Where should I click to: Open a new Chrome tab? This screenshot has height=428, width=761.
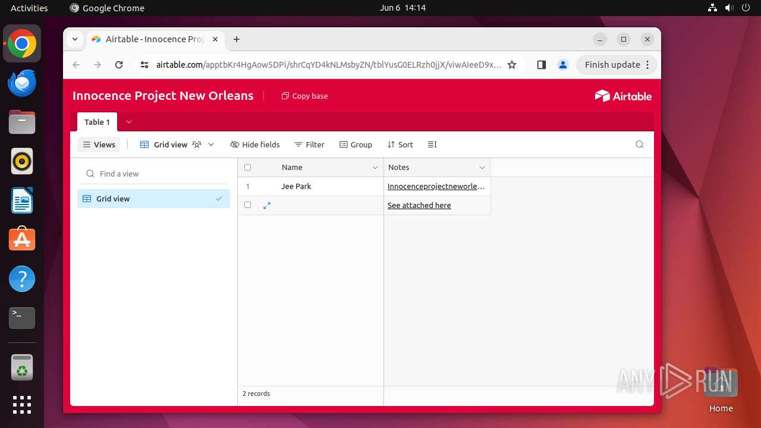click(x=237, y=39)
